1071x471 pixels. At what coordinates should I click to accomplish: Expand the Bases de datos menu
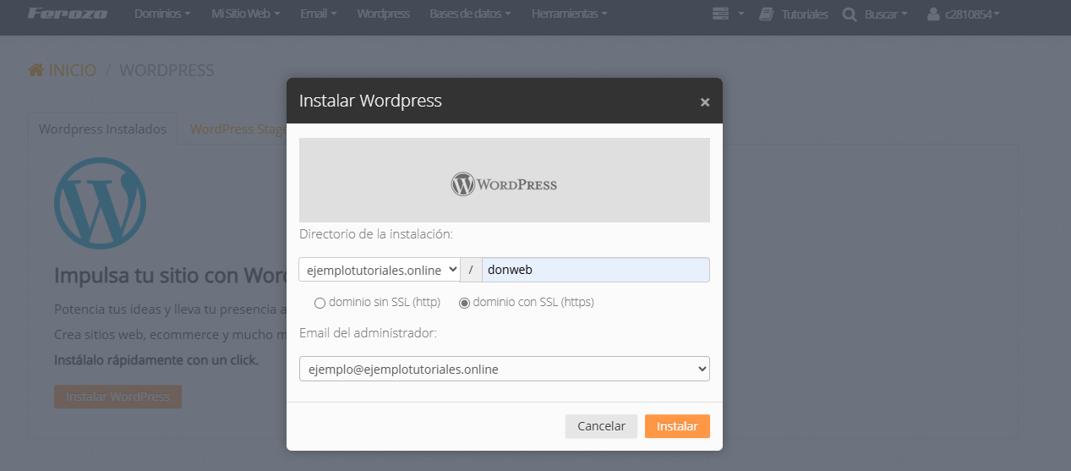point(470,14)
